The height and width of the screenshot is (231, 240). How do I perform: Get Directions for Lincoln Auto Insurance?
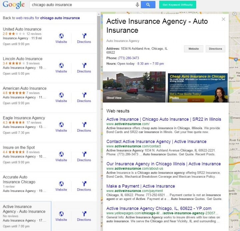click(84, 68)
